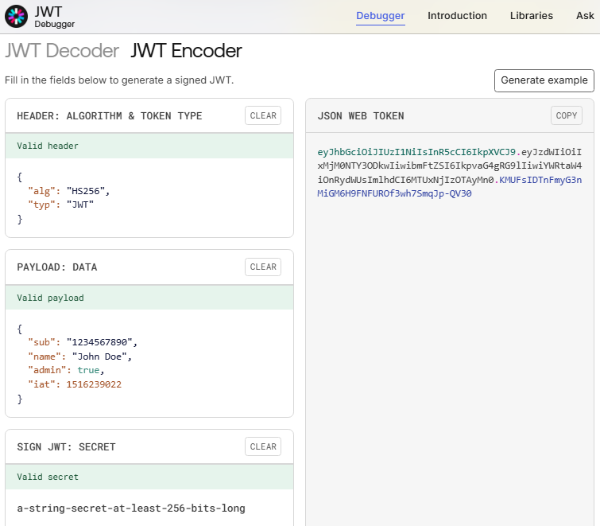Click the Valid secret status message
The width and height of the screenshot is (600, 526).
48,477
